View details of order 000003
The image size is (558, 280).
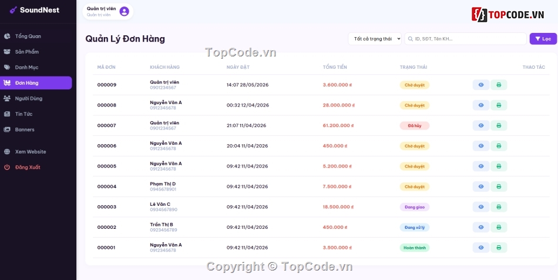coord(481,206)
